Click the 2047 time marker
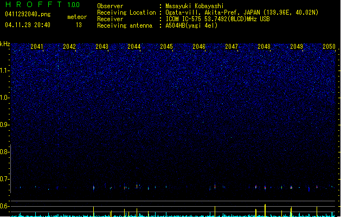 click(x=231, y=47)
